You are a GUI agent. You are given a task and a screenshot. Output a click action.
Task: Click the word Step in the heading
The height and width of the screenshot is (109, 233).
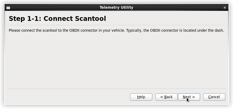pyautogui.click(x=17, y=19)
